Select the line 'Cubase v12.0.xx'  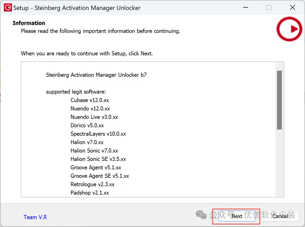click(x=90, y=100)
